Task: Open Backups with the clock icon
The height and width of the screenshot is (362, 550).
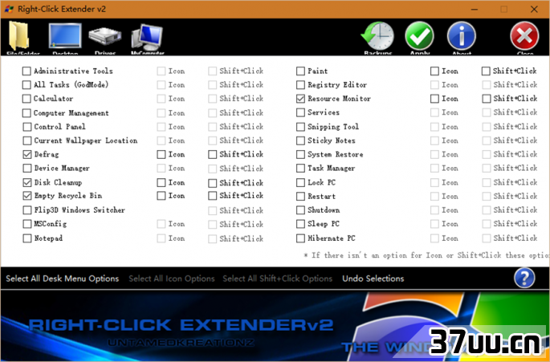Action: 378,36
